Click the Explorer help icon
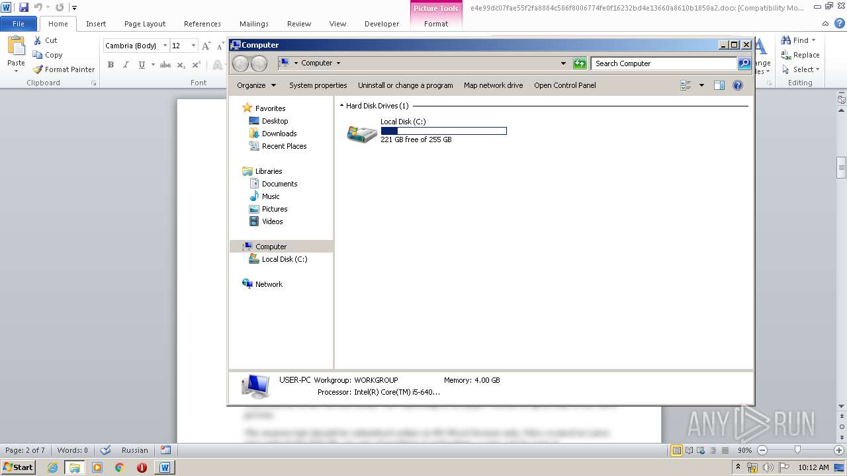847x476 pixels. point(738,85)
